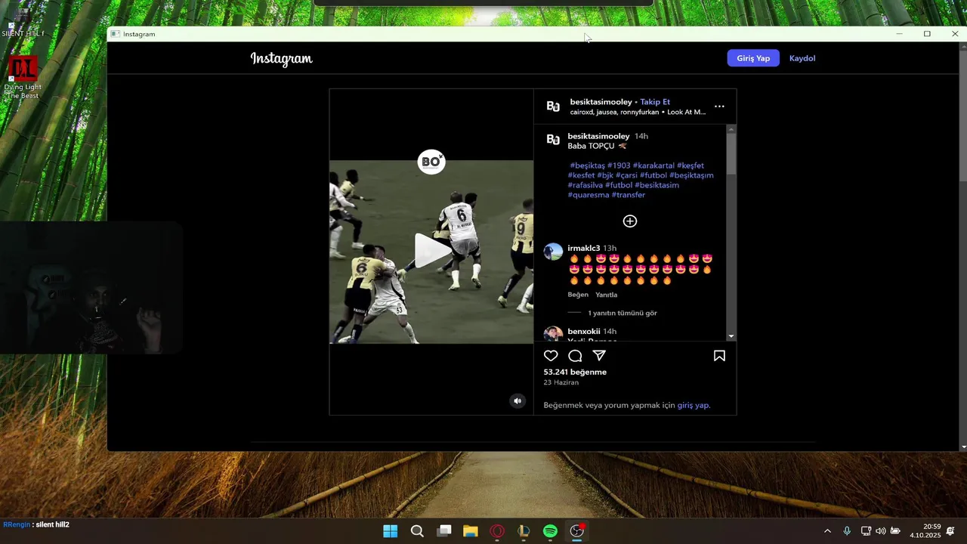Click the network tray icon
967x544 pixels.
pos(866,531)
